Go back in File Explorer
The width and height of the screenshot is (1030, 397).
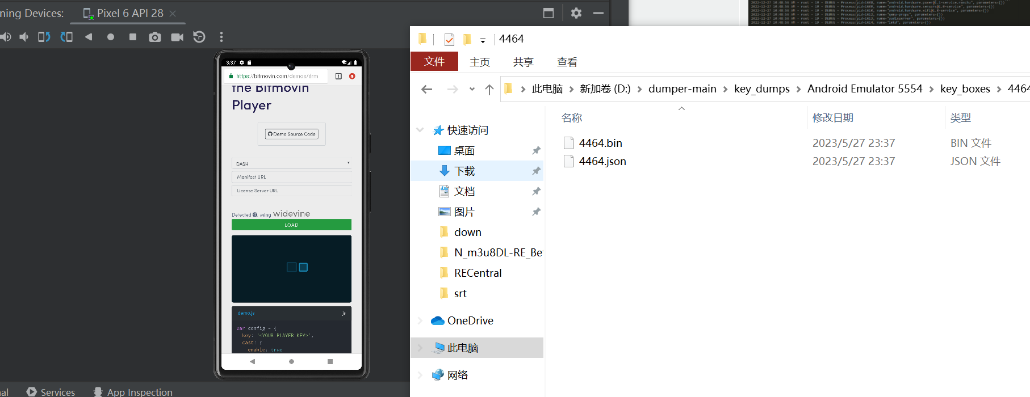click(x=427, y=89)
